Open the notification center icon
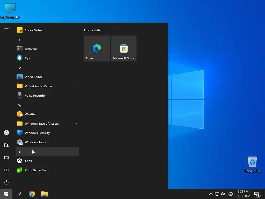 click(x=257, y=194)
